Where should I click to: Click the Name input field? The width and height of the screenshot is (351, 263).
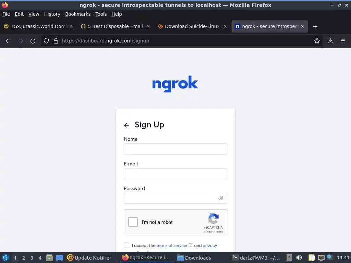(x=175, y=149)
